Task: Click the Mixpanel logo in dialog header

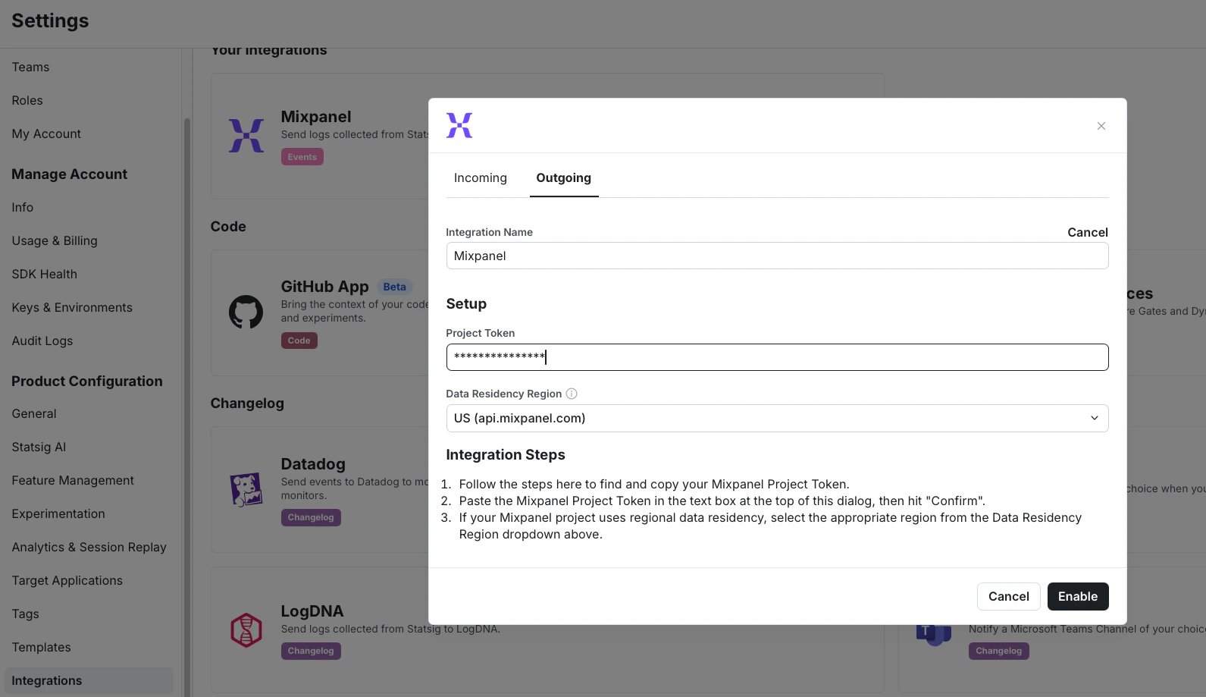Action: click(x=459, y=125)
